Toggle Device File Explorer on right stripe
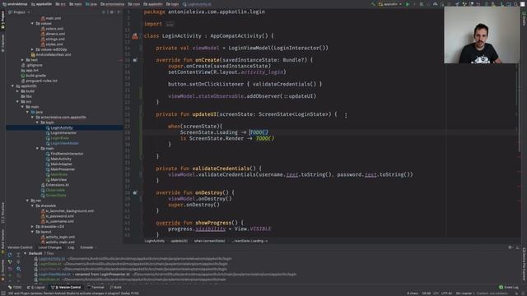 click(x=524, y=265)
